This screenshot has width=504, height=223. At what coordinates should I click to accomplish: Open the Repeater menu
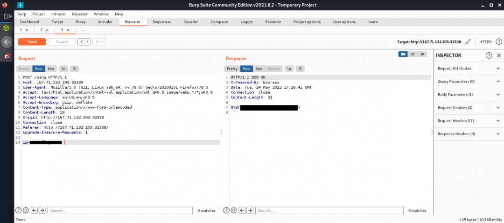[80, 14]
